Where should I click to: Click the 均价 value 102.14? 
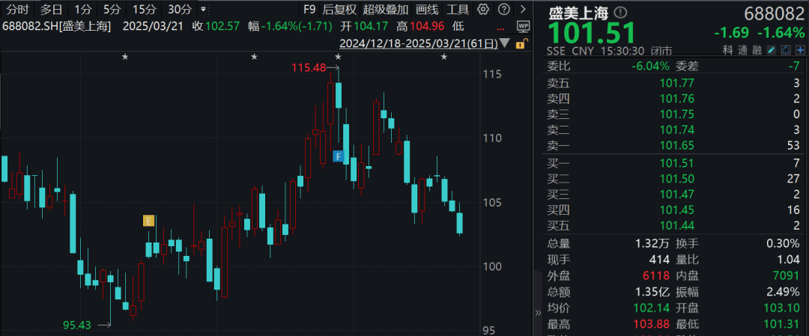pyautogui.click(x=652, y=308)
